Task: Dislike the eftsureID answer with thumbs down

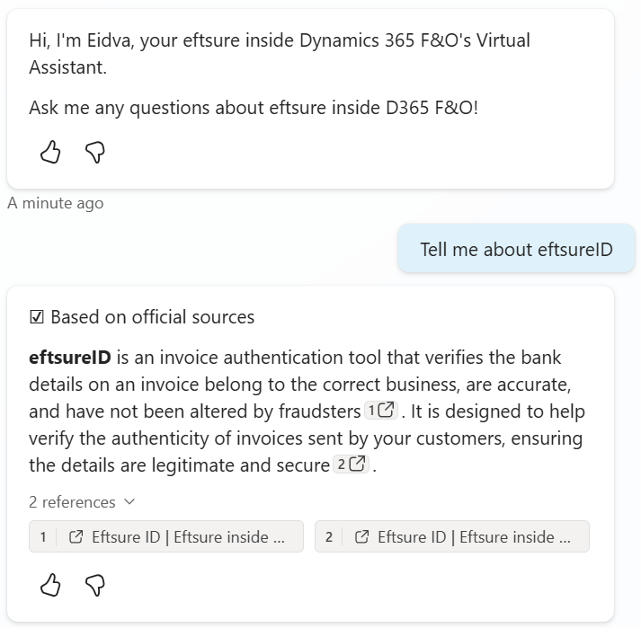Action: pyautogui.click(x=95, y=586)
